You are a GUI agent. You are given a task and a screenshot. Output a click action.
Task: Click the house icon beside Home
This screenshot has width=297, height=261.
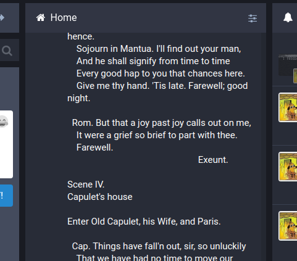pyautogui.click(x=41, y=18)
